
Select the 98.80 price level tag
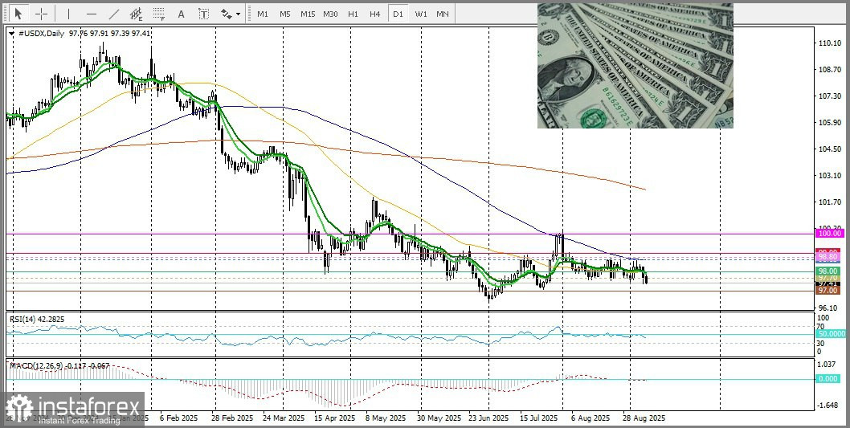[828, 255]
